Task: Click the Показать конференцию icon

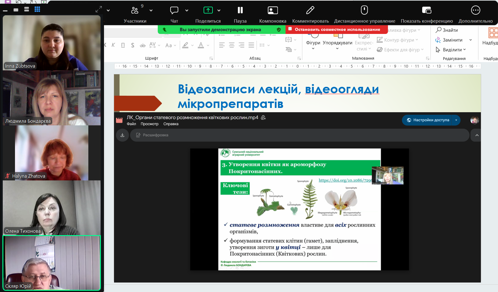Action: (x=426, y=11)
